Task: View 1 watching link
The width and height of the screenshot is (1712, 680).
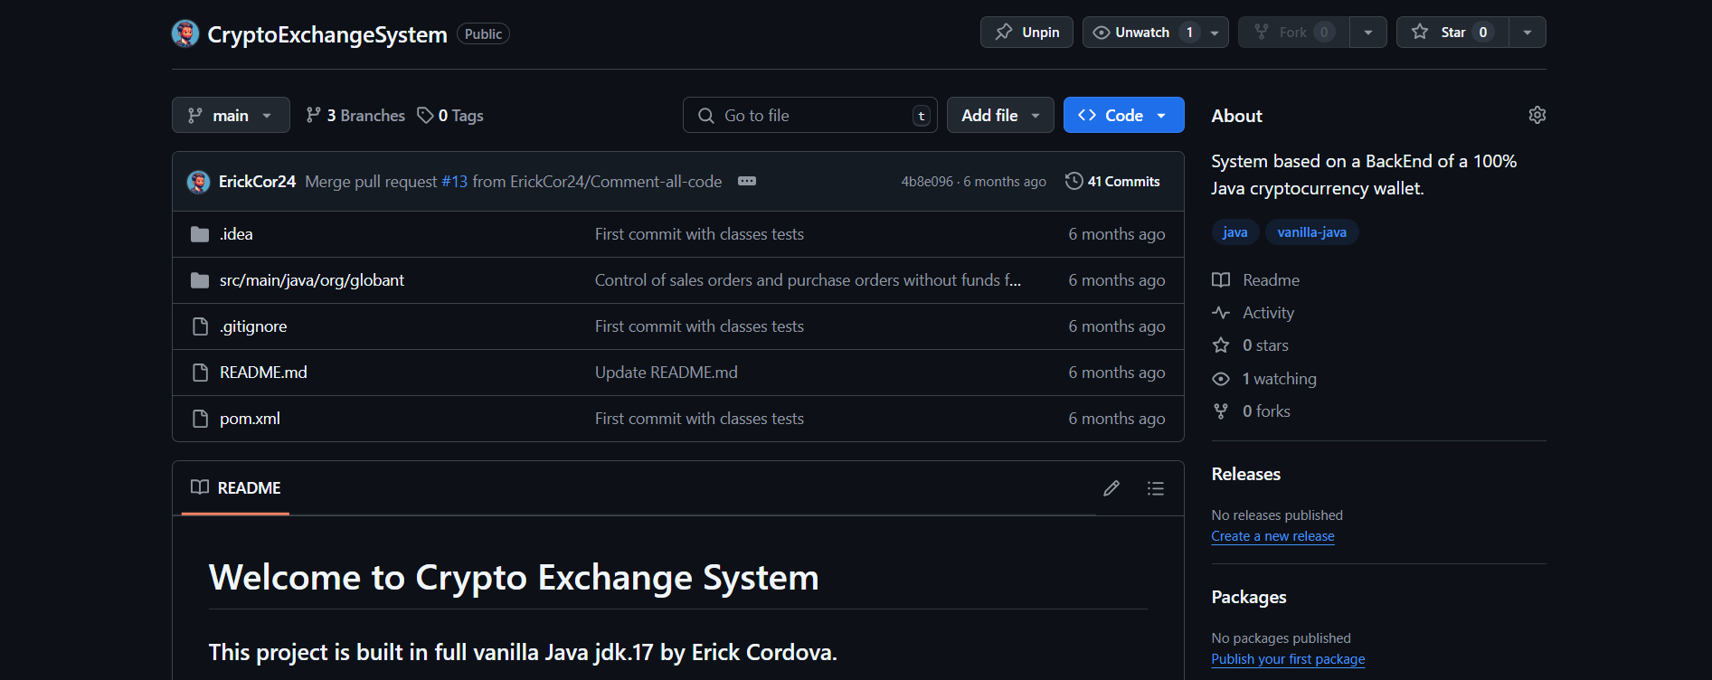Action: click(x=1264, y=379)
